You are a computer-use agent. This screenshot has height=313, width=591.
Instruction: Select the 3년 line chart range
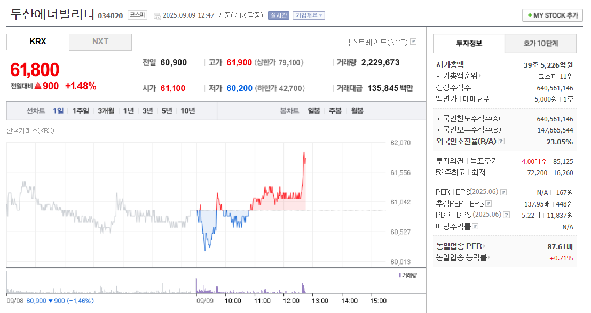pyautogui.click(x=147, y=111)
